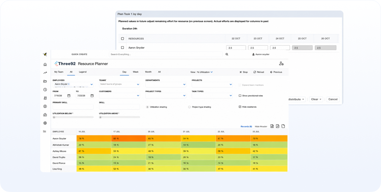Viewport: 381px width, 192px height.
Task: Open the Departments dropdown
Action: pos(166,84)
